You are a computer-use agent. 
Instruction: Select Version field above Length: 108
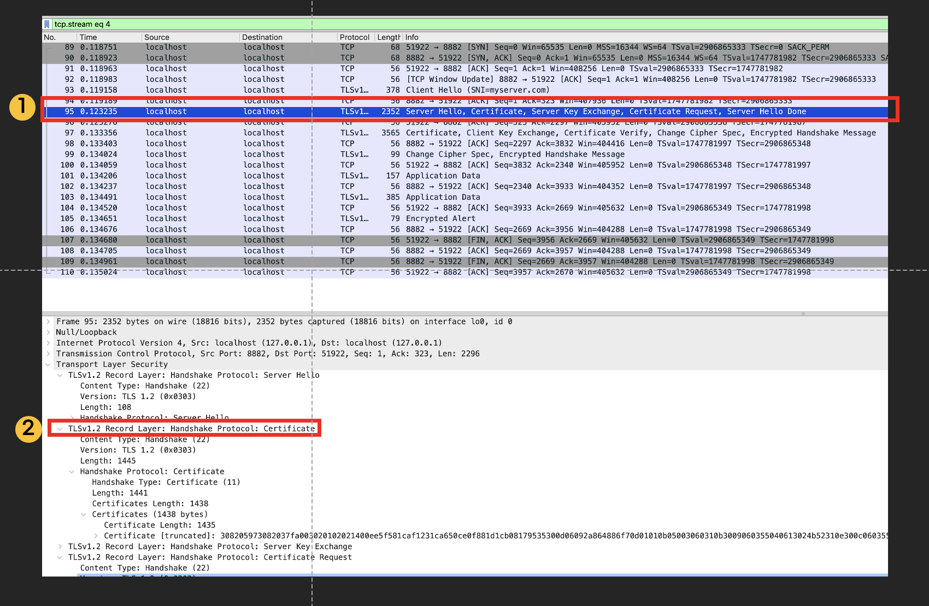(x=138, y=397)
